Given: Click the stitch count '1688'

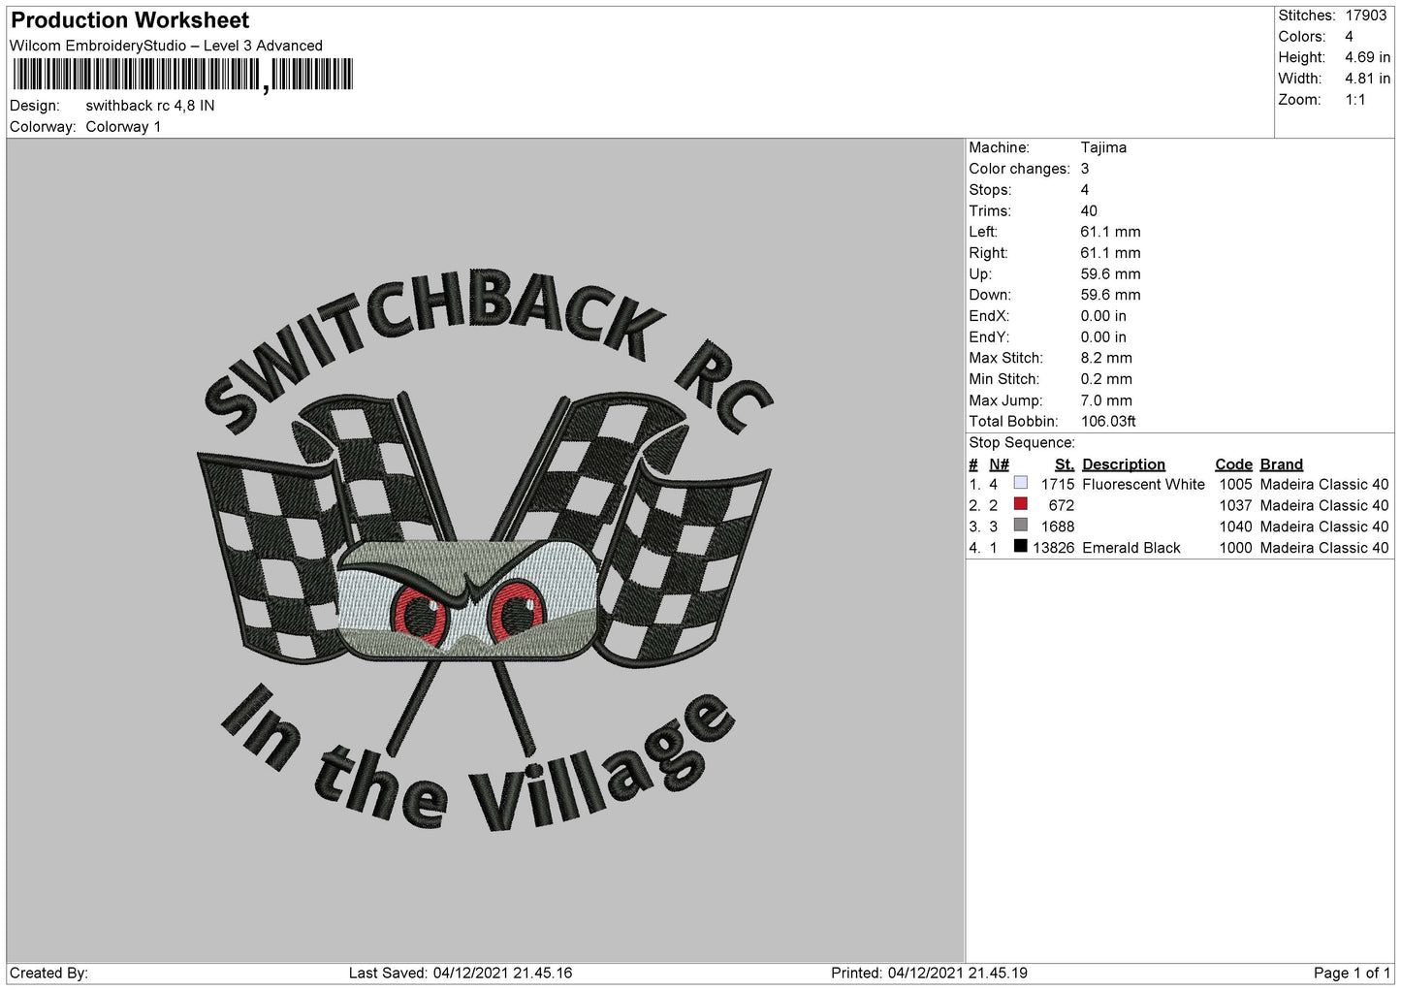Looking at the screenshot, I should [x=1058, y=527].
